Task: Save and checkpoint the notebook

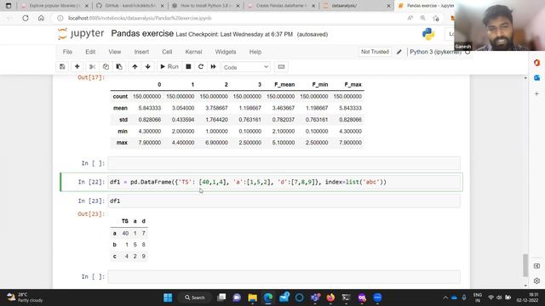Action: click(62, 66)
